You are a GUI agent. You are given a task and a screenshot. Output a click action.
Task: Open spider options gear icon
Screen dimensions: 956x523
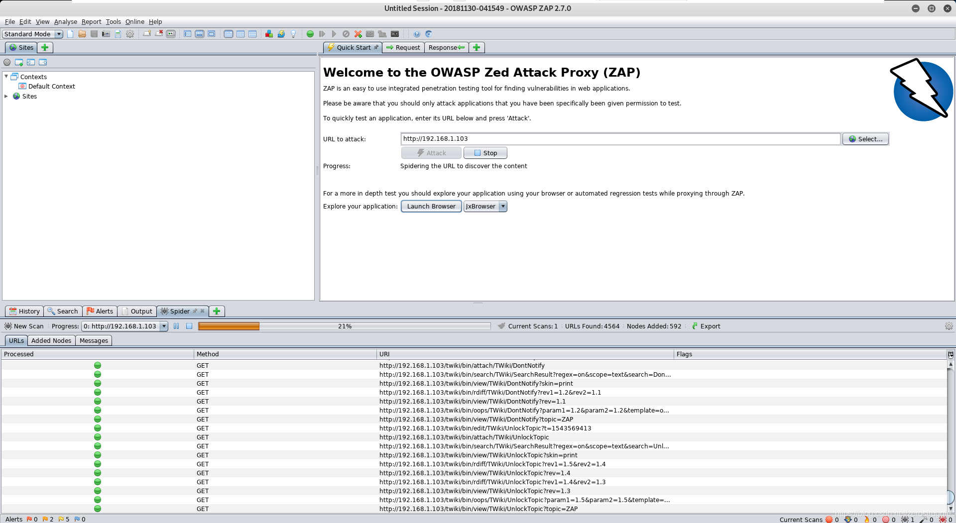click(949, 326)
